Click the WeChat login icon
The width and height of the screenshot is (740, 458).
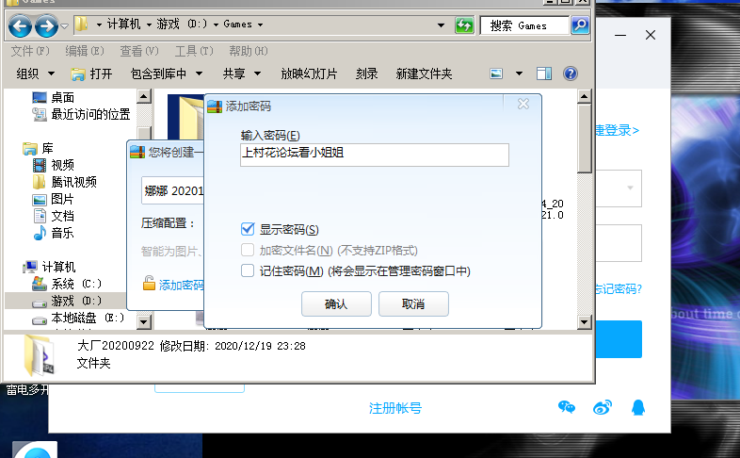click(566, 407)
